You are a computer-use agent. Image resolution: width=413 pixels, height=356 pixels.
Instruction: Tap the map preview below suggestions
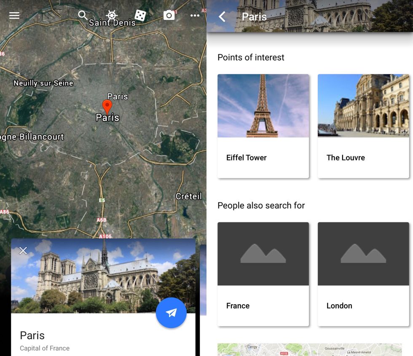pyautogui.click(x=309, y=350)
